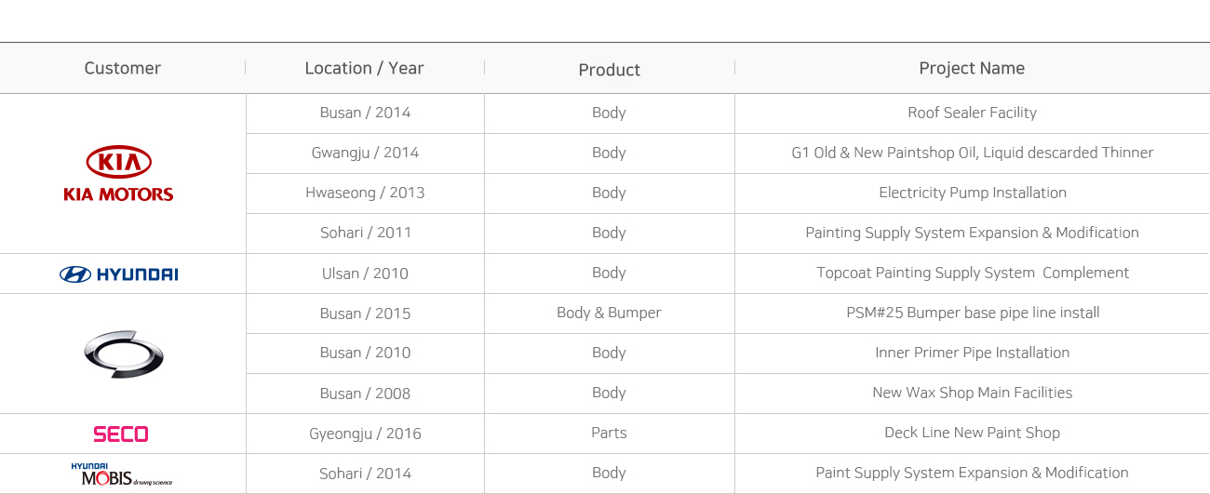Select the Gyeongju / 2016 cell
Image resolution: width=1210 pixels, height=494 pixels.
[365, 434]
